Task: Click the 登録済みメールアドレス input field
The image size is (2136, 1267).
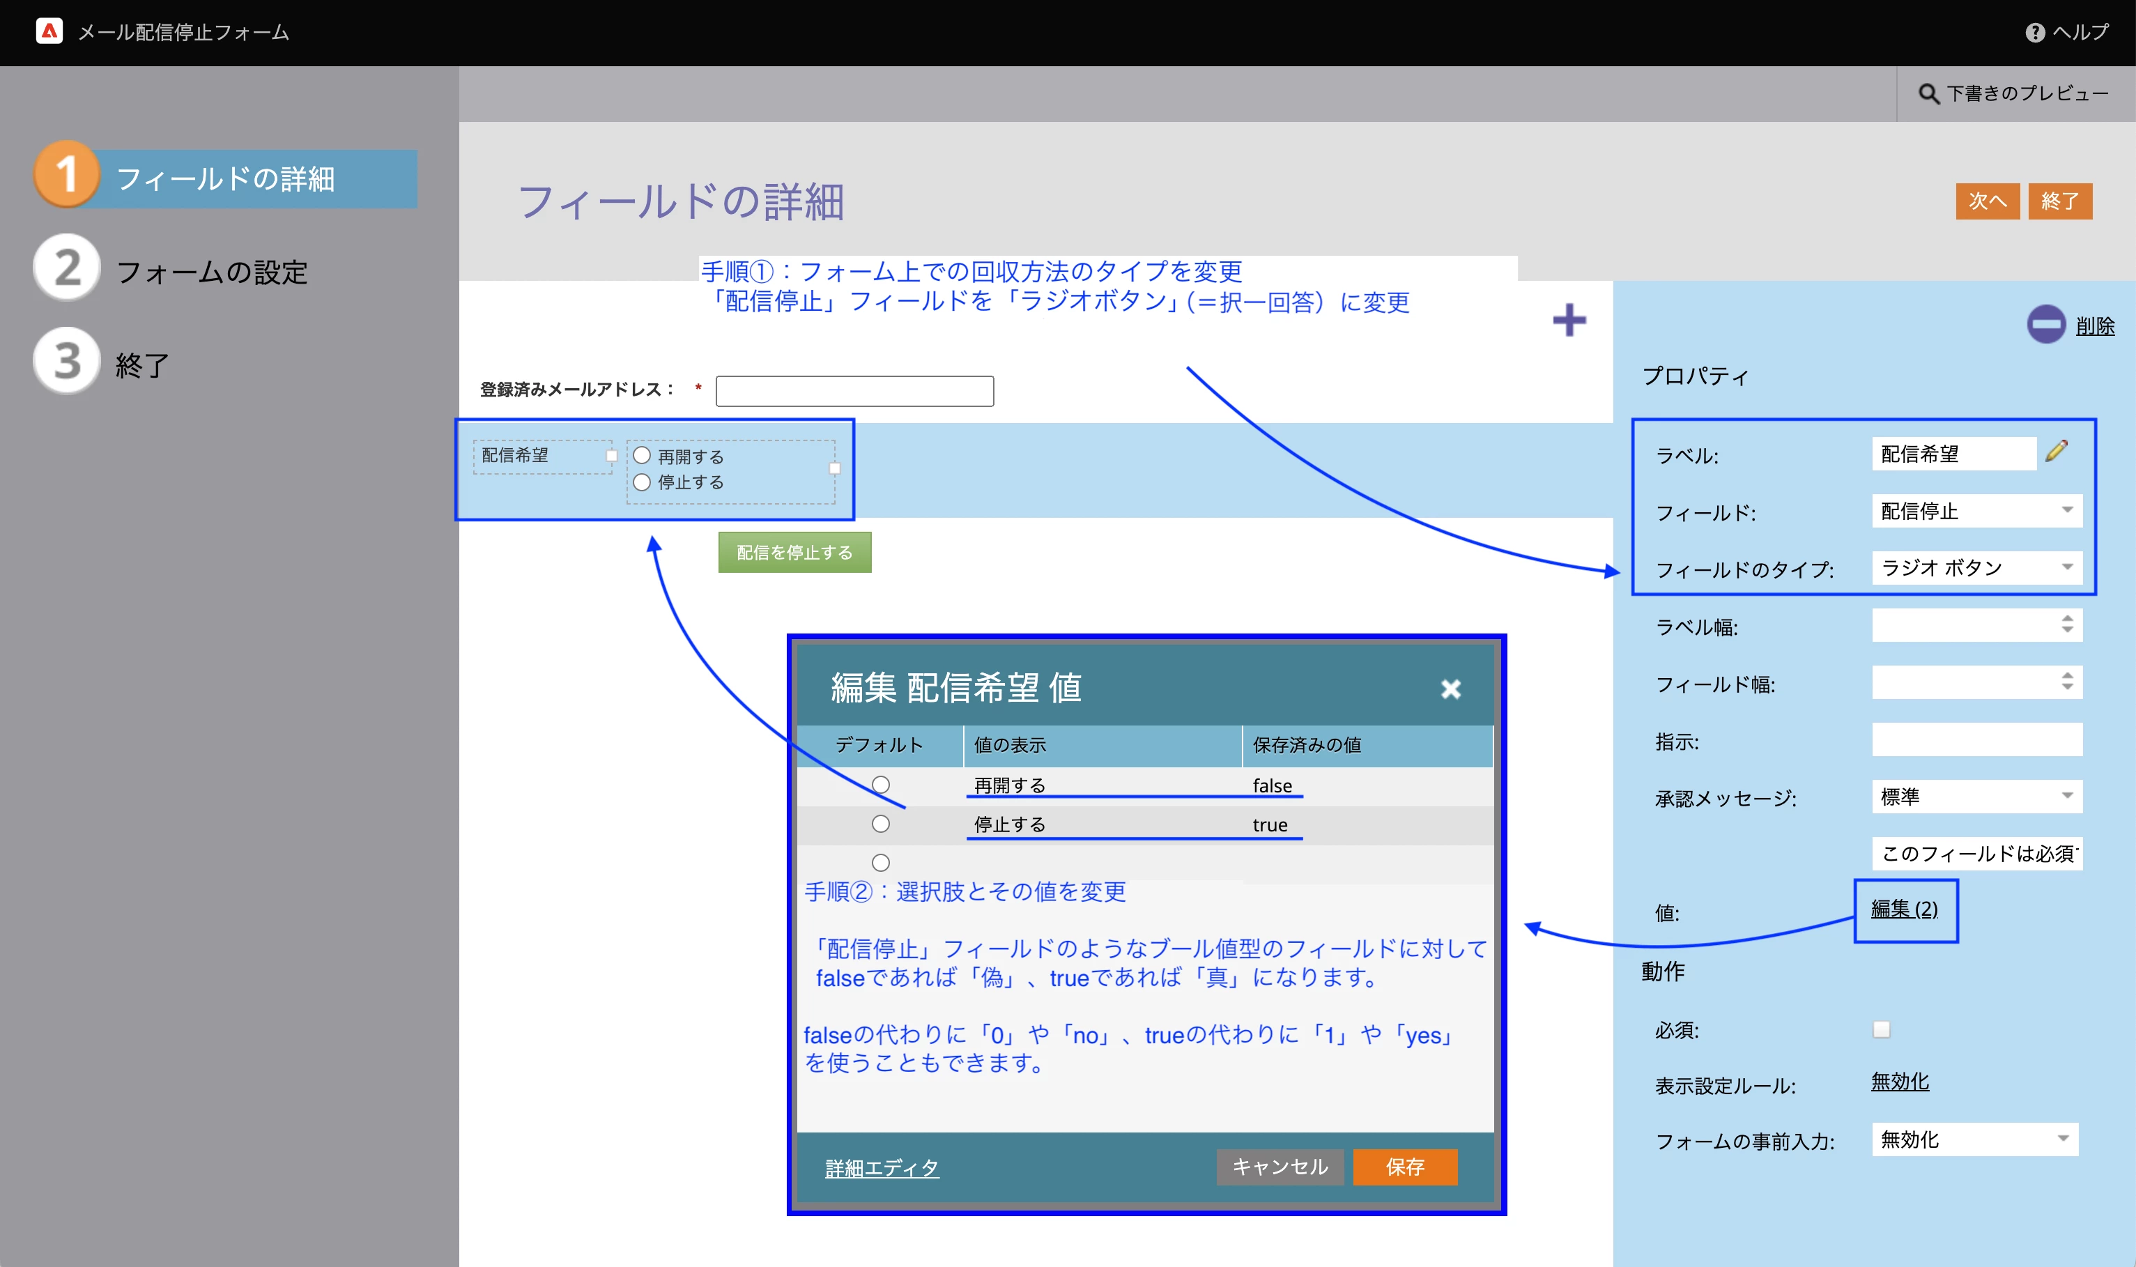Action: click(854, 391)
